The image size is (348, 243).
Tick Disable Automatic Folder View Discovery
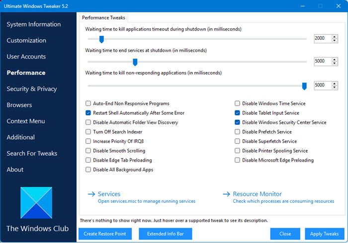[88, 122]
